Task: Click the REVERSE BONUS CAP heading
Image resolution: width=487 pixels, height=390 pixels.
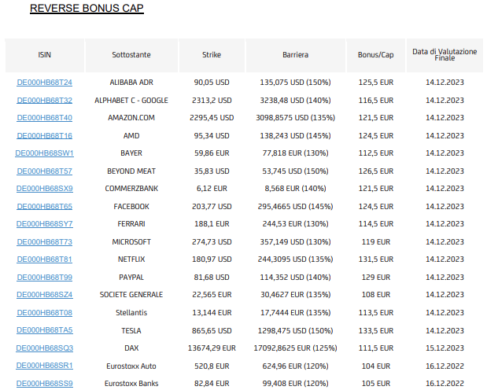Action: pos(87,8)
